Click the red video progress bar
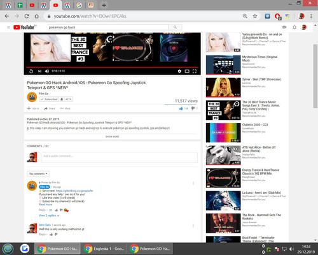 coord(112,67)
